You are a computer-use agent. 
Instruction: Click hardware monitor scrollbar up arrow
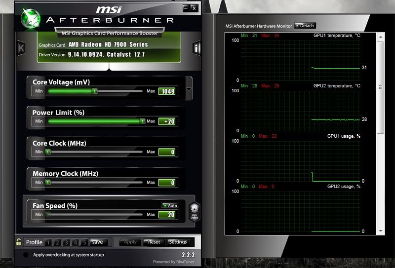point(381,37)
